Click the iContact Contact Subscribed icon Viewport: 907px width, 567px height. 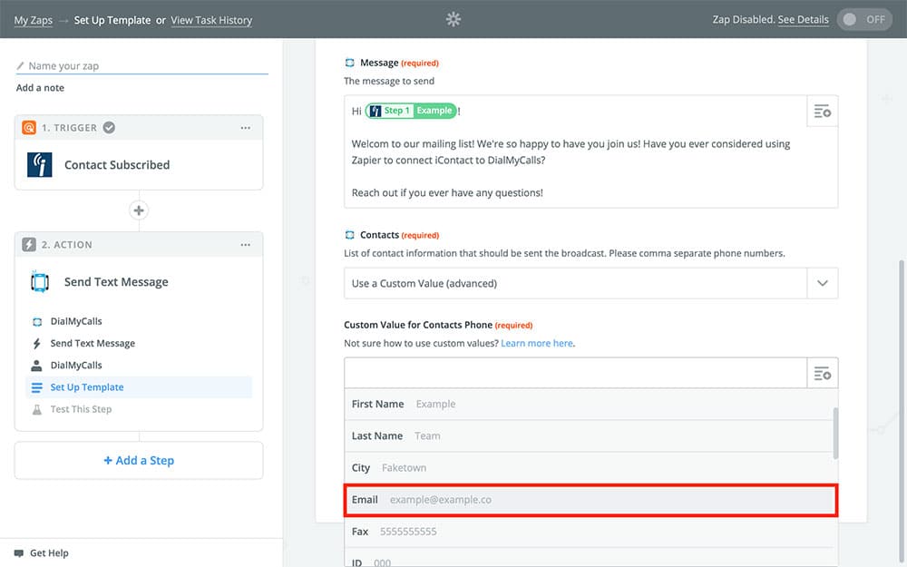(x=40, y=165)
